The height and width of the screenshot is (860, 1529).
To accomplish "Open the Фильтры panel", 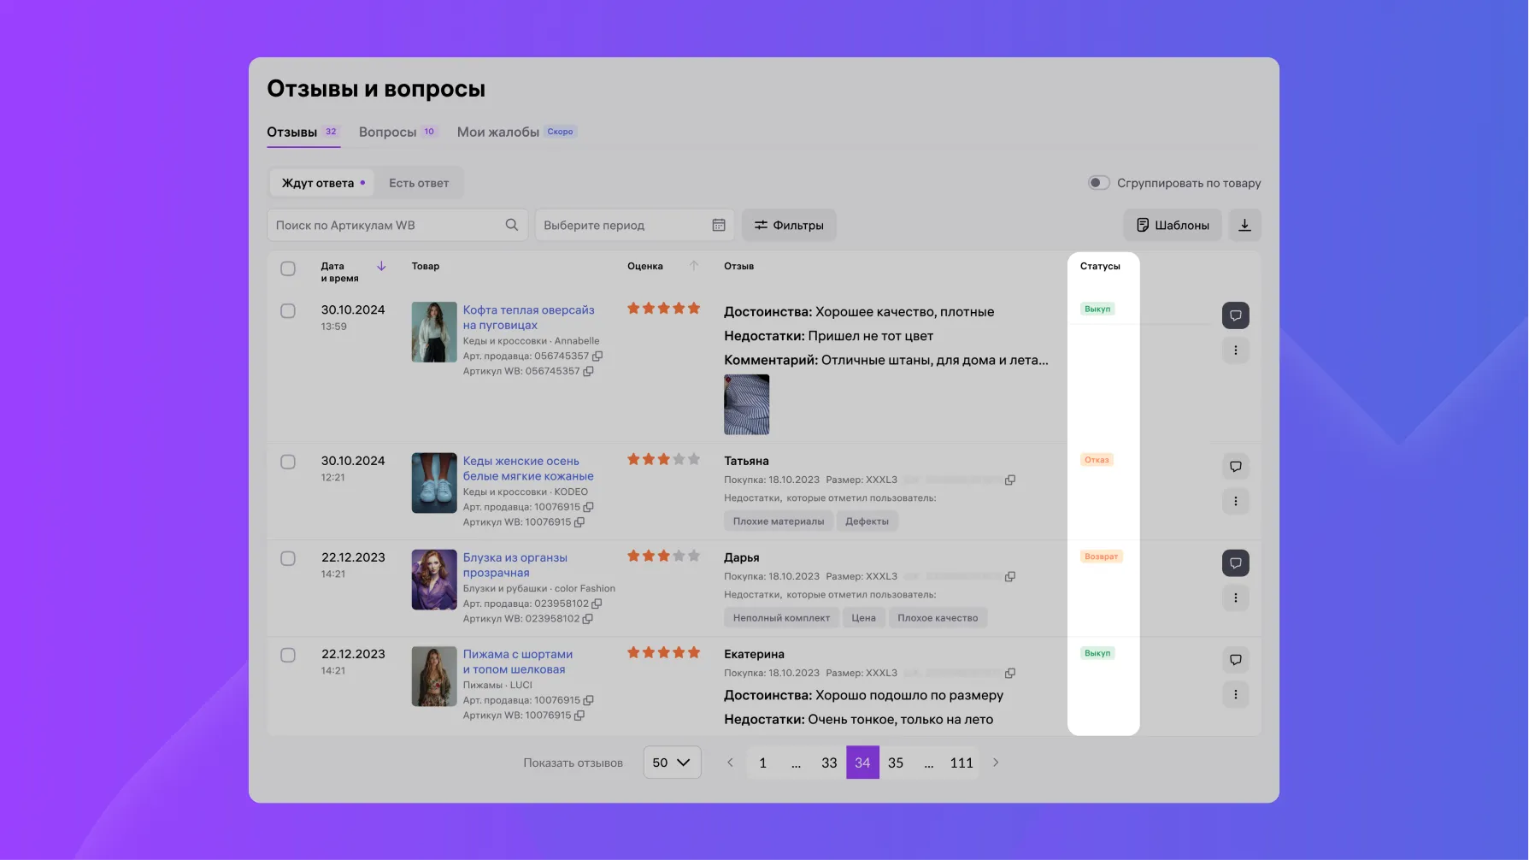I will click(789, 225).
